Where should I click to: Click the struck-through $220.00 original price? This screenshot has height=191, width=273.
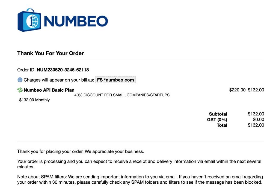tap(237, 90)
